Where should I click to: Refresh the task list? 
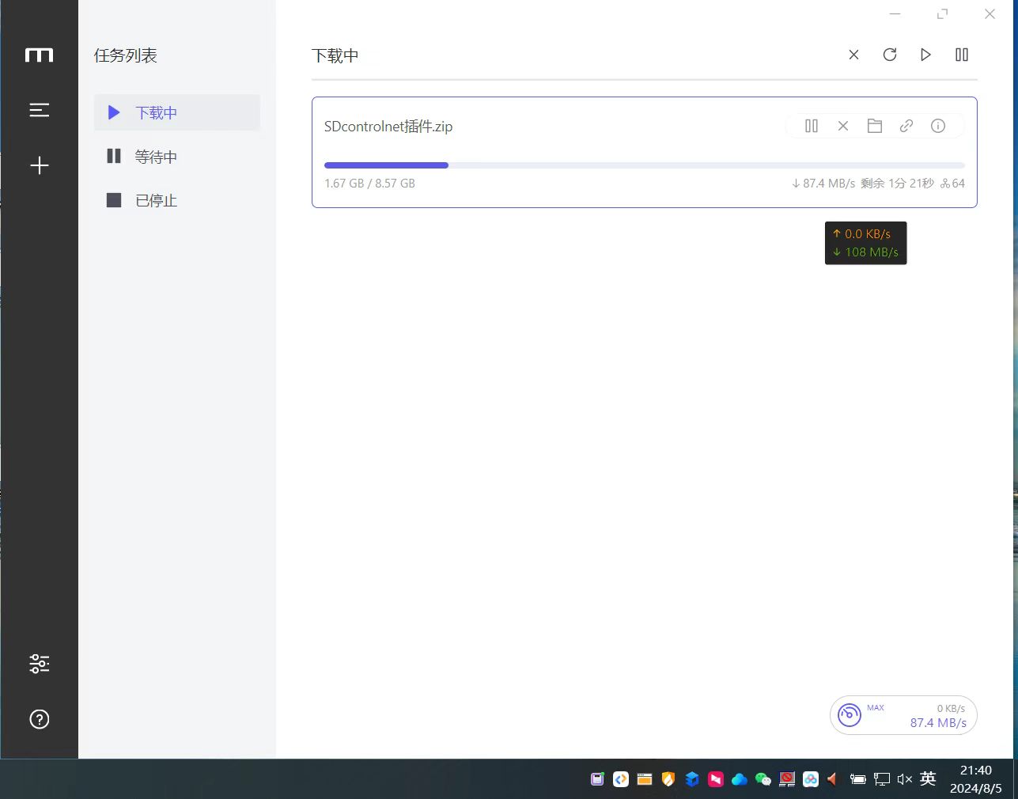pos(890,55)
